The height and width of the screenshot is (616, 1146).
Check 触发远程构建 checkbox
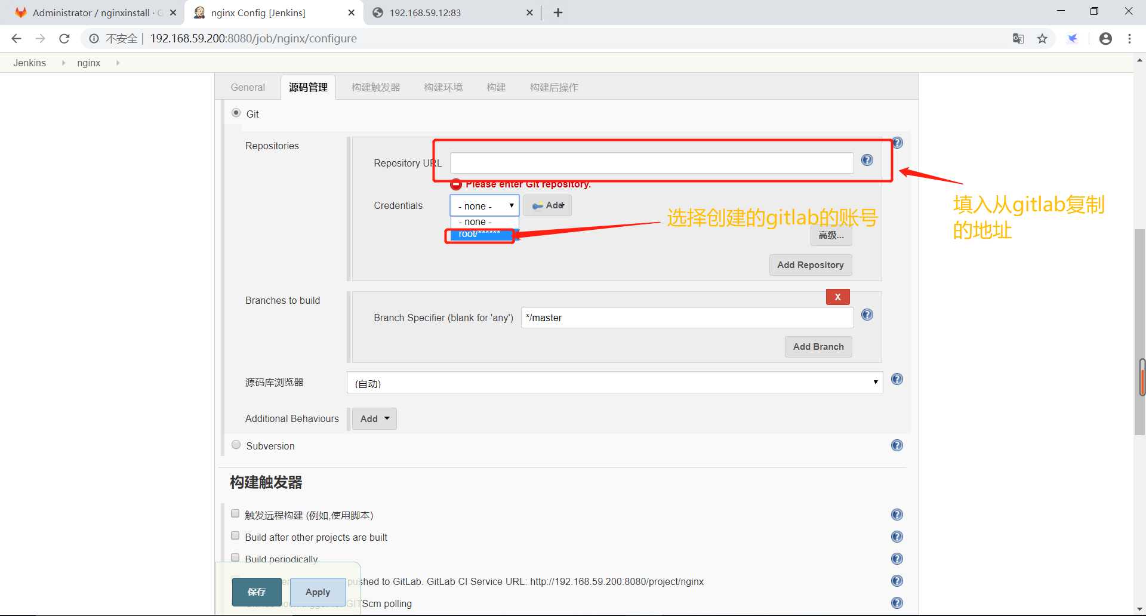[235, 514]
